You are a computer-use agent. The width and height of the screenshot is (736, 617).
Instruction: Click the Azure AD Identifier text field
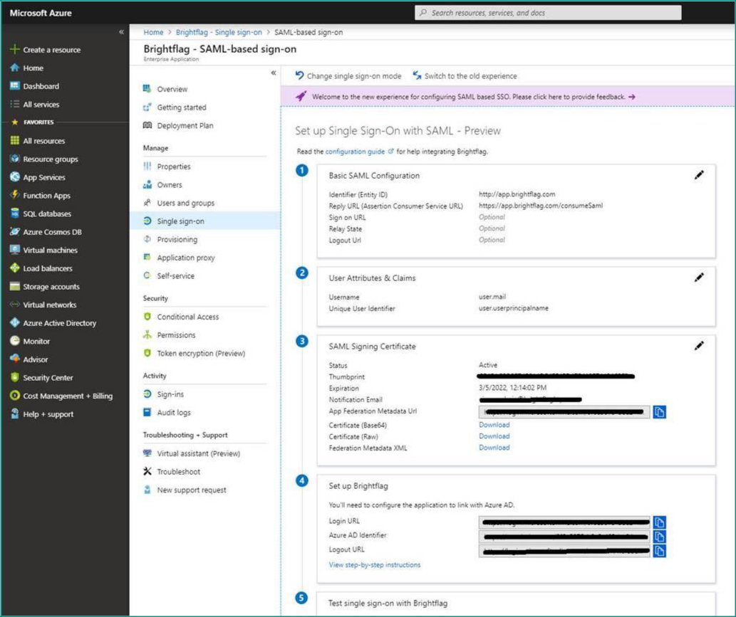(x=564, y=537)
